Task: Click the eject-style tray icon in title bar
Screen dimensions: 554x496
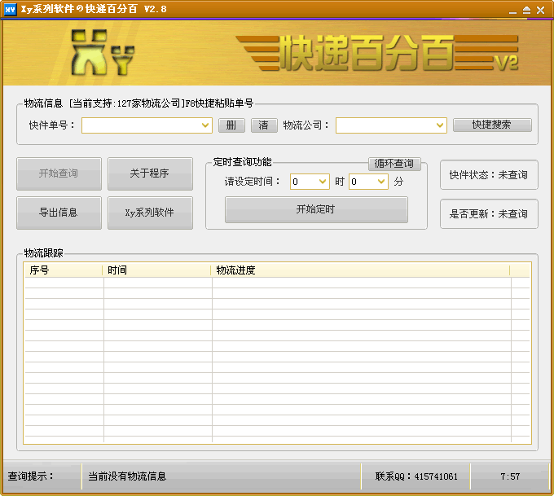Action: 526,10
